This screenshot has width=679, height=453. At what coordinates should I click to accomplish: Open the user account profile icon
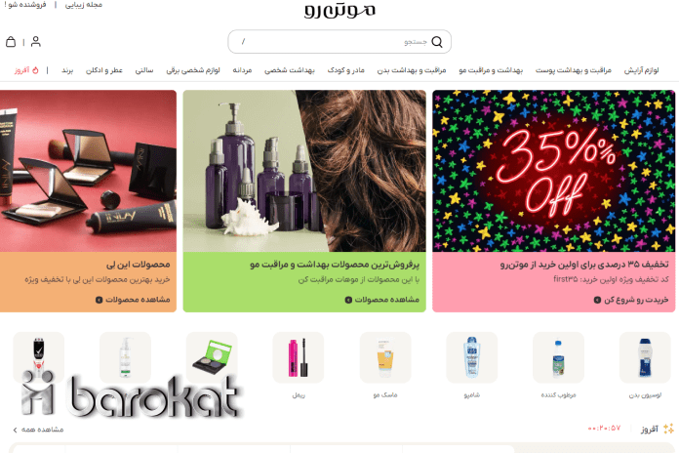(36, 42)
